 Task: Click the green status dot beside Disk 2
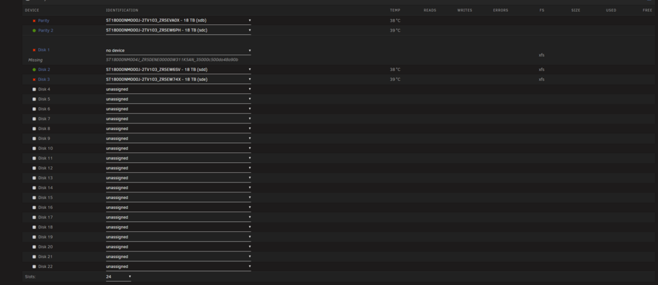34,70
